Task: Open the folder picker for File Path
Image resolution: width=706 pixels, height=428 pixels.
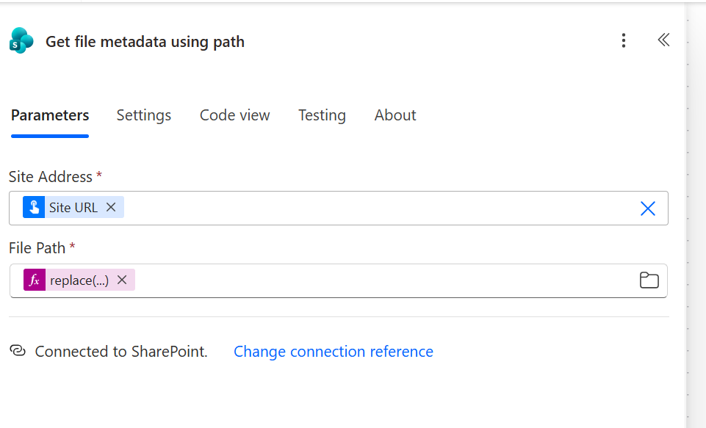Action: point(649,280)
